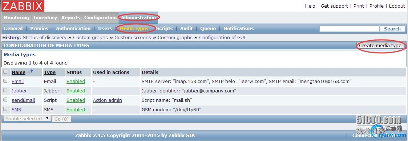408x141 pixels.
Task: Go to the Audit submenu
Action: point(186,29)
